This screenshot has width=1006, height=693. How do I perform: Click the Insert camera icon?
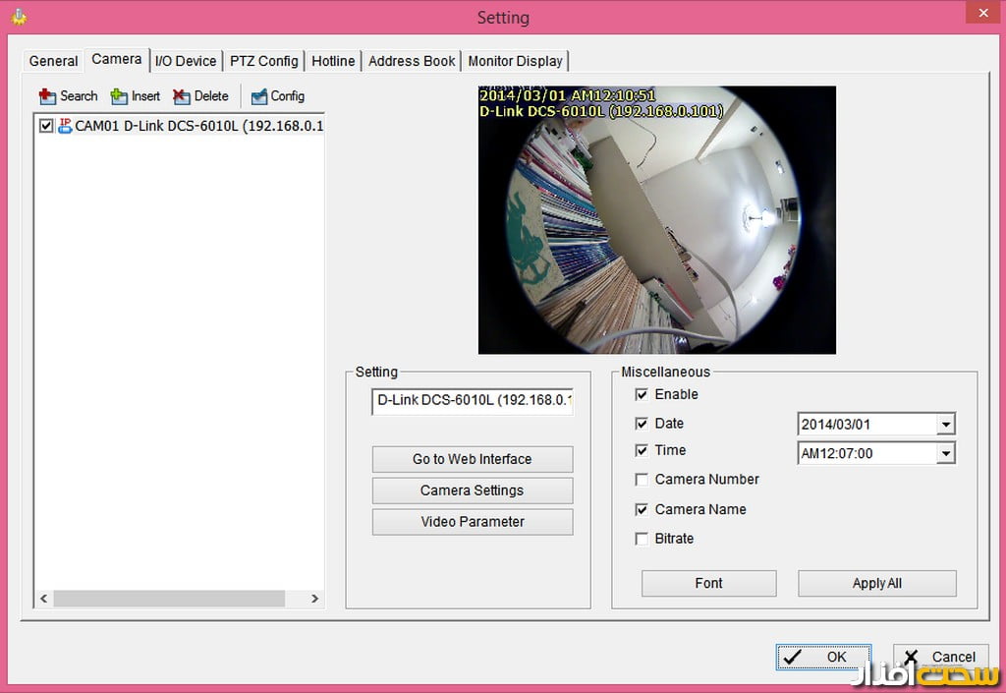pos(116,96)
